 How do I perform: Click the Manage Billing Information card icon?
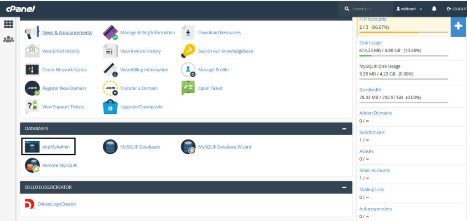pyautogui.click(x=110, y=33)
